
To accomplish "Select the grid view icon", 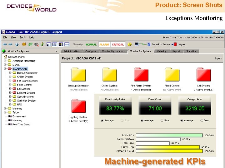I will [x=61, y=44].
